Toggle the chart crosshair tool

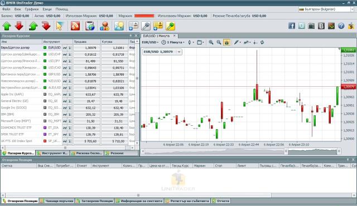coord(255,42)
